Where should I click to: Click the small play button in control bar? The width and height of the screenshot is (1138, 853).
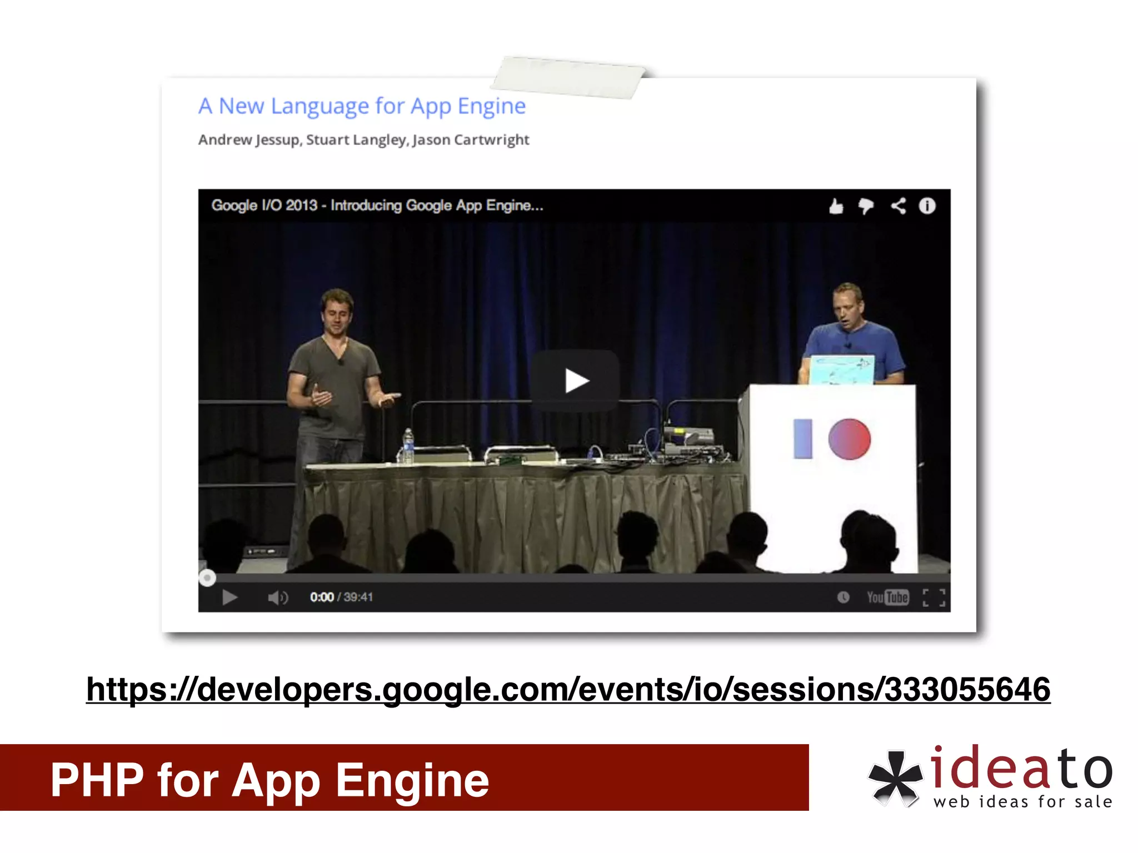click(229, 598)
